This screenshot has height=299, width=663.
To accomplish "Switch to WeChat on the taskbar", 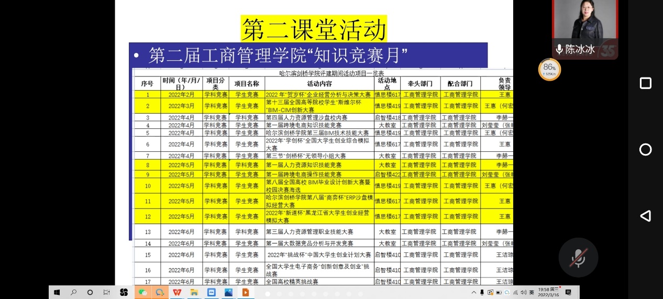I will click(x=142, y=292).
